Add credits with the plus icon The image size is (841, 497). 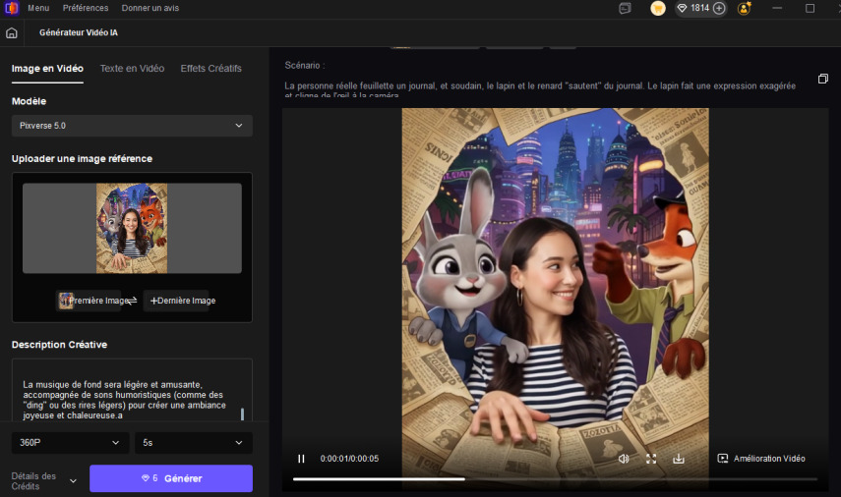(719, 8)
